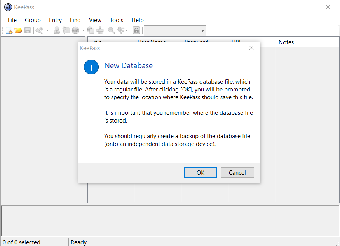Click the info icon in the dialog
Viewport: 340px width, 246px height.
pyautogui.click(x=91, y=67)
